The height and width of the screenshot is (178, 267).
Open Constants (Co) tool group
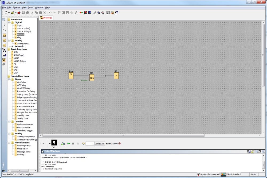[5, 35]
